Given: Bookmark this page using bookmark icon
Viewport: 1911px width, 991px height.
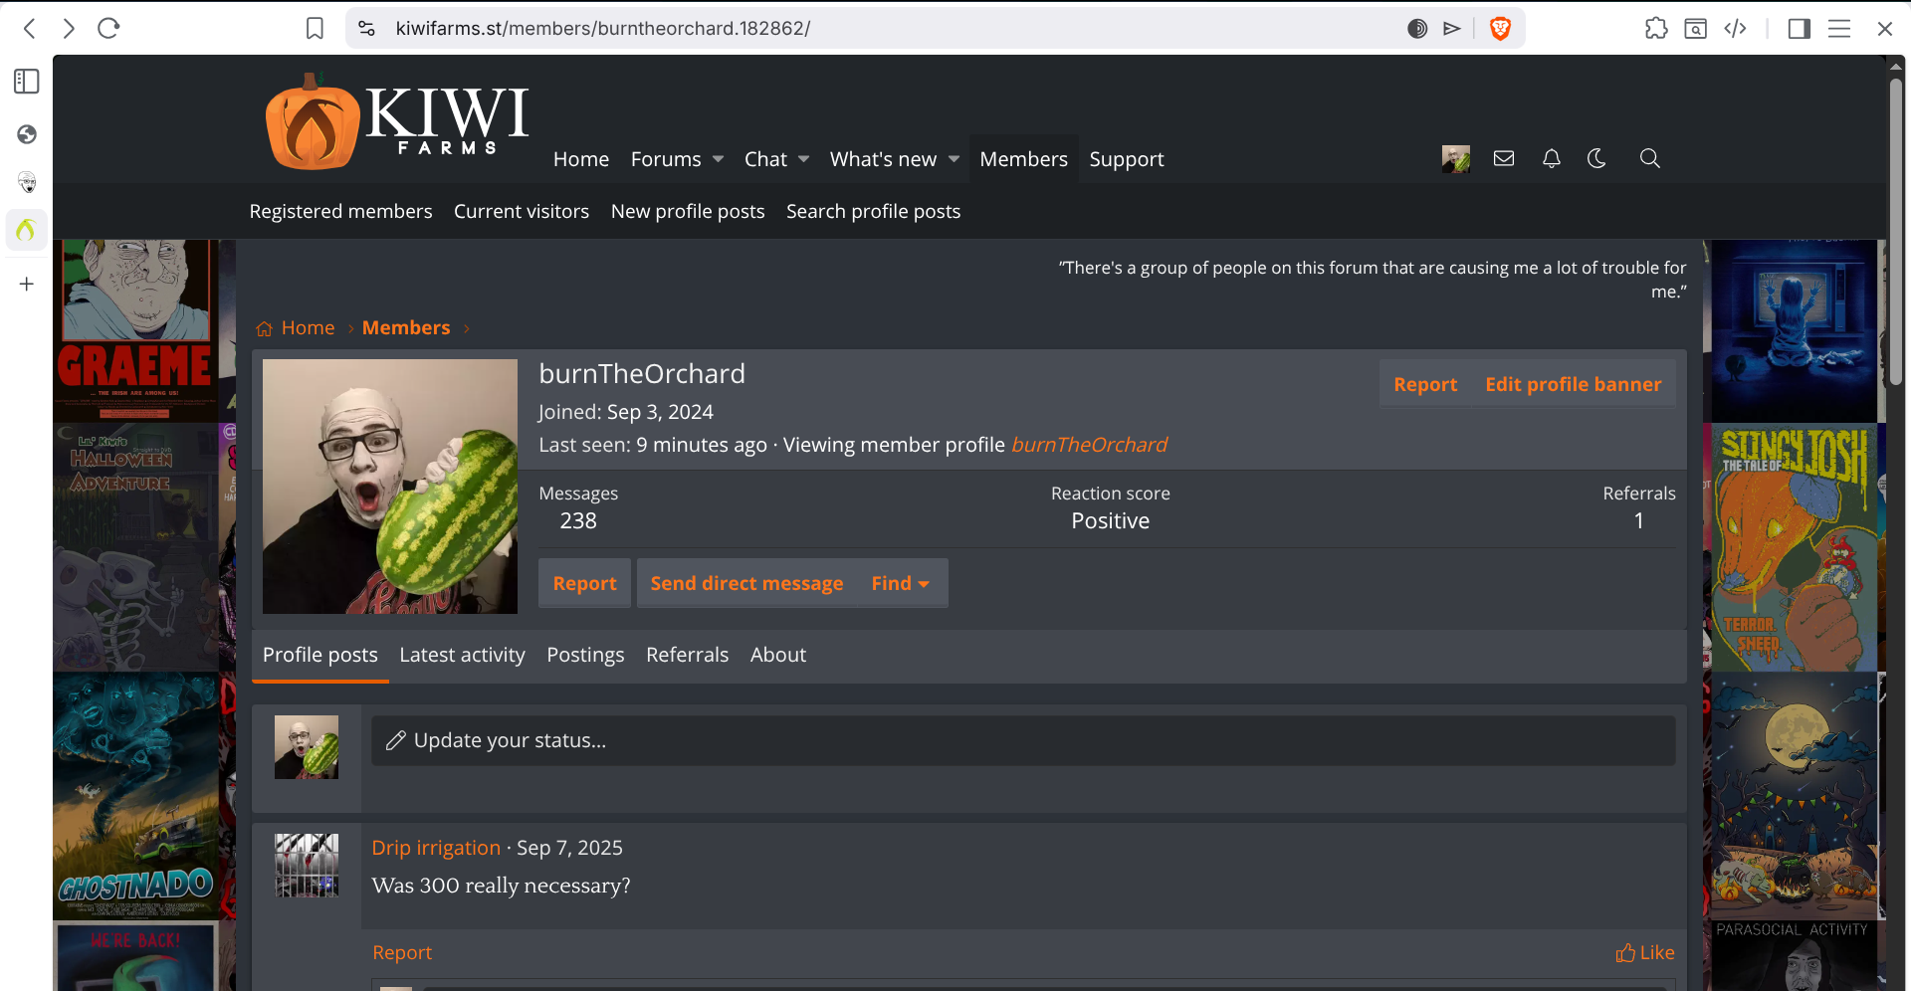Looking at the screenshot, I should click(x=315, y=29).
